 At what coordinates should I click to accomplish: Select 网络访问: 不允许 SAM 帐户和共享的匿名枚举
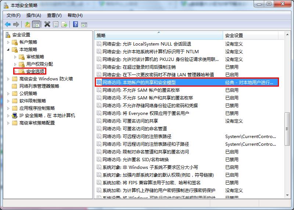pos(148,98)
